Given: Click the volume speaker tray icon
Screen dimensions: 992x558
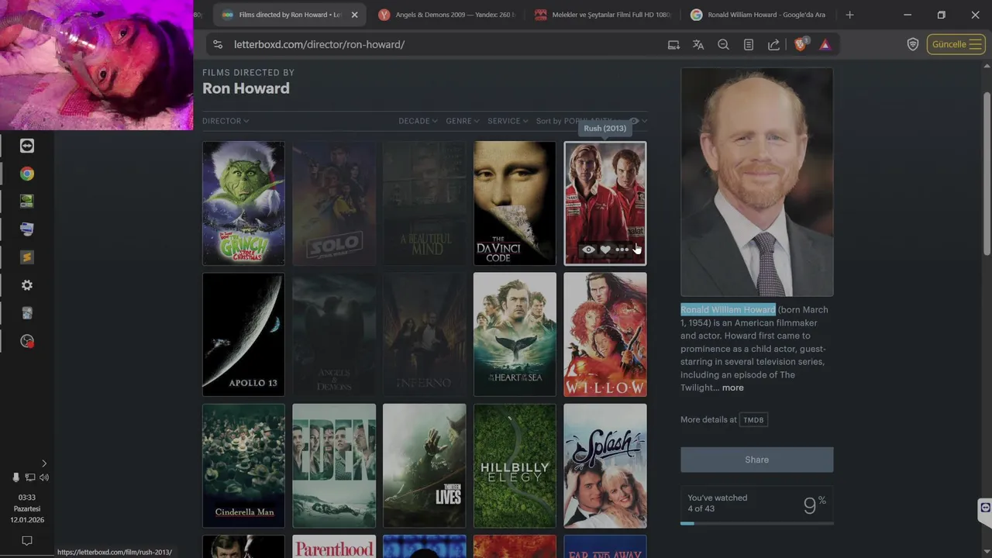Looking at the screenshot, I should pos(44,477).
